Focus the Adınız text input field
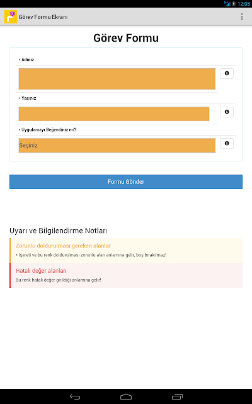Viewport: 252px width, 404px height. (x=117, y=79)
